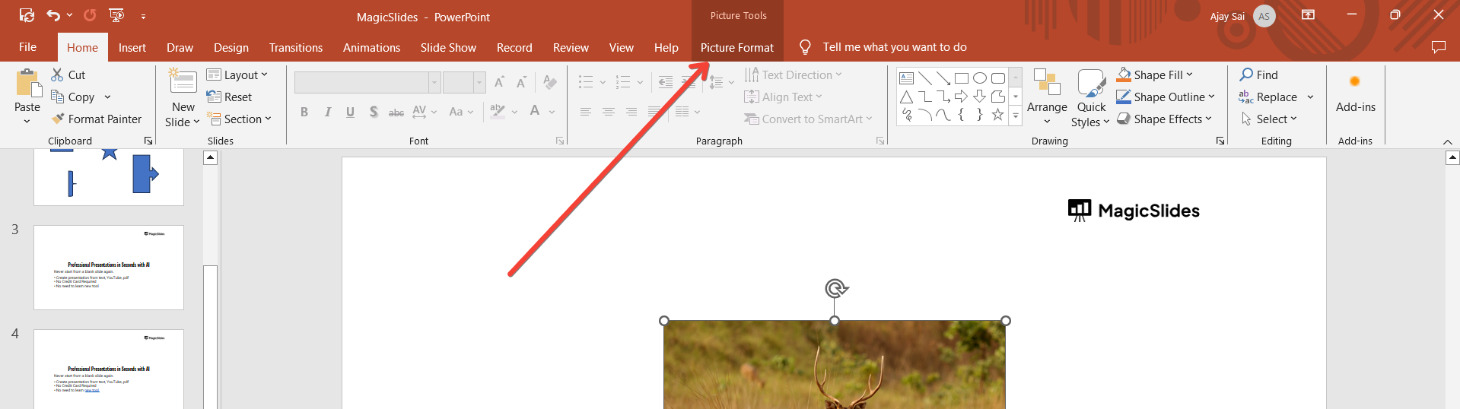Viewport: 1460px width, 409px height.
Task: Toggle Italic formatting
Action: (327, 112)
